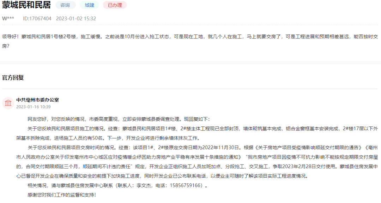Image resolution: width=381 pixels, height=203 pixels.
Task: Click the username W***
Action: point(8,18)
